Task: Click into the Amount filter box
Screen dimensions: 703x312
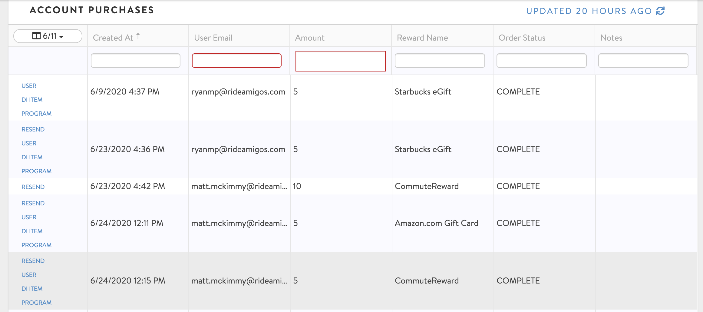Action: (x=340, y=61)
